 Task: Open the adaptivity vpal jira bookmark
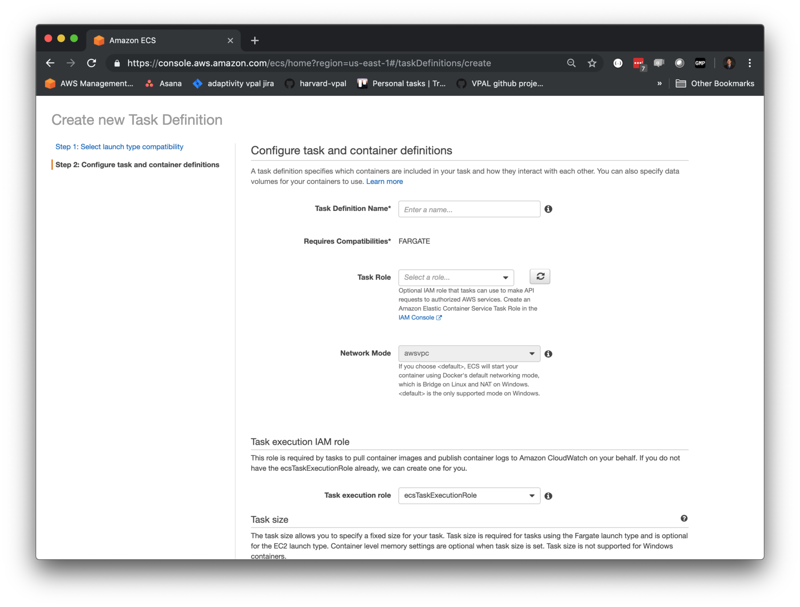click(x=233, y=84)
